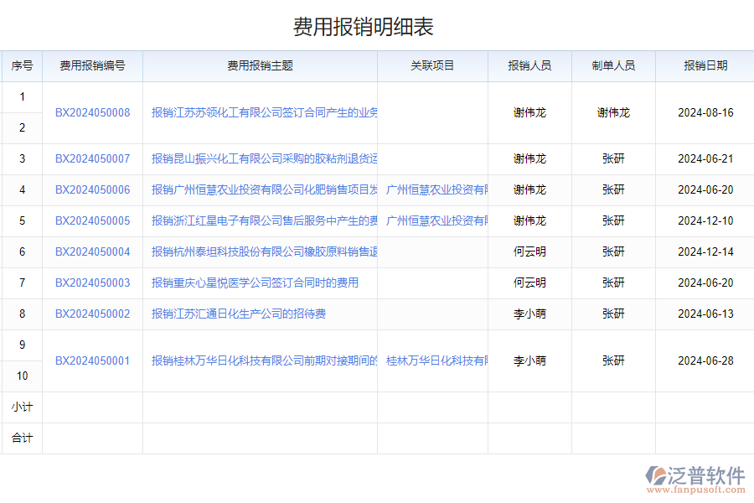Viewport: 754px width, 503px height.
Task: Open expense record BX2024050007
Action: coord(91,158)
